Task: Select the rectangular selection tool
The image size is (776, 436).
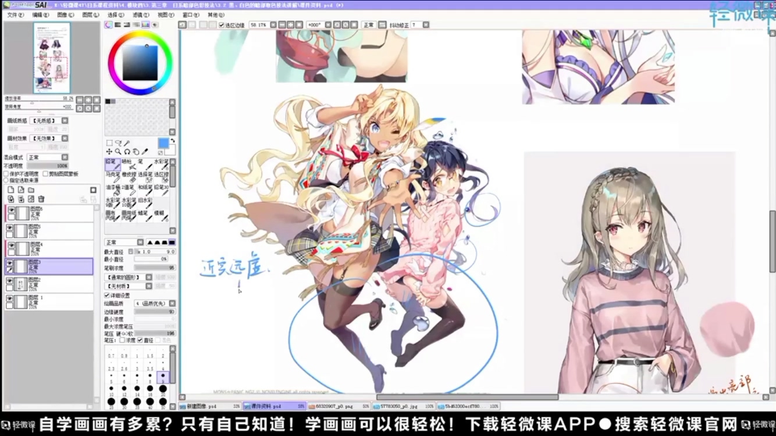Action: pyautogui.click(x=109, y=143)
